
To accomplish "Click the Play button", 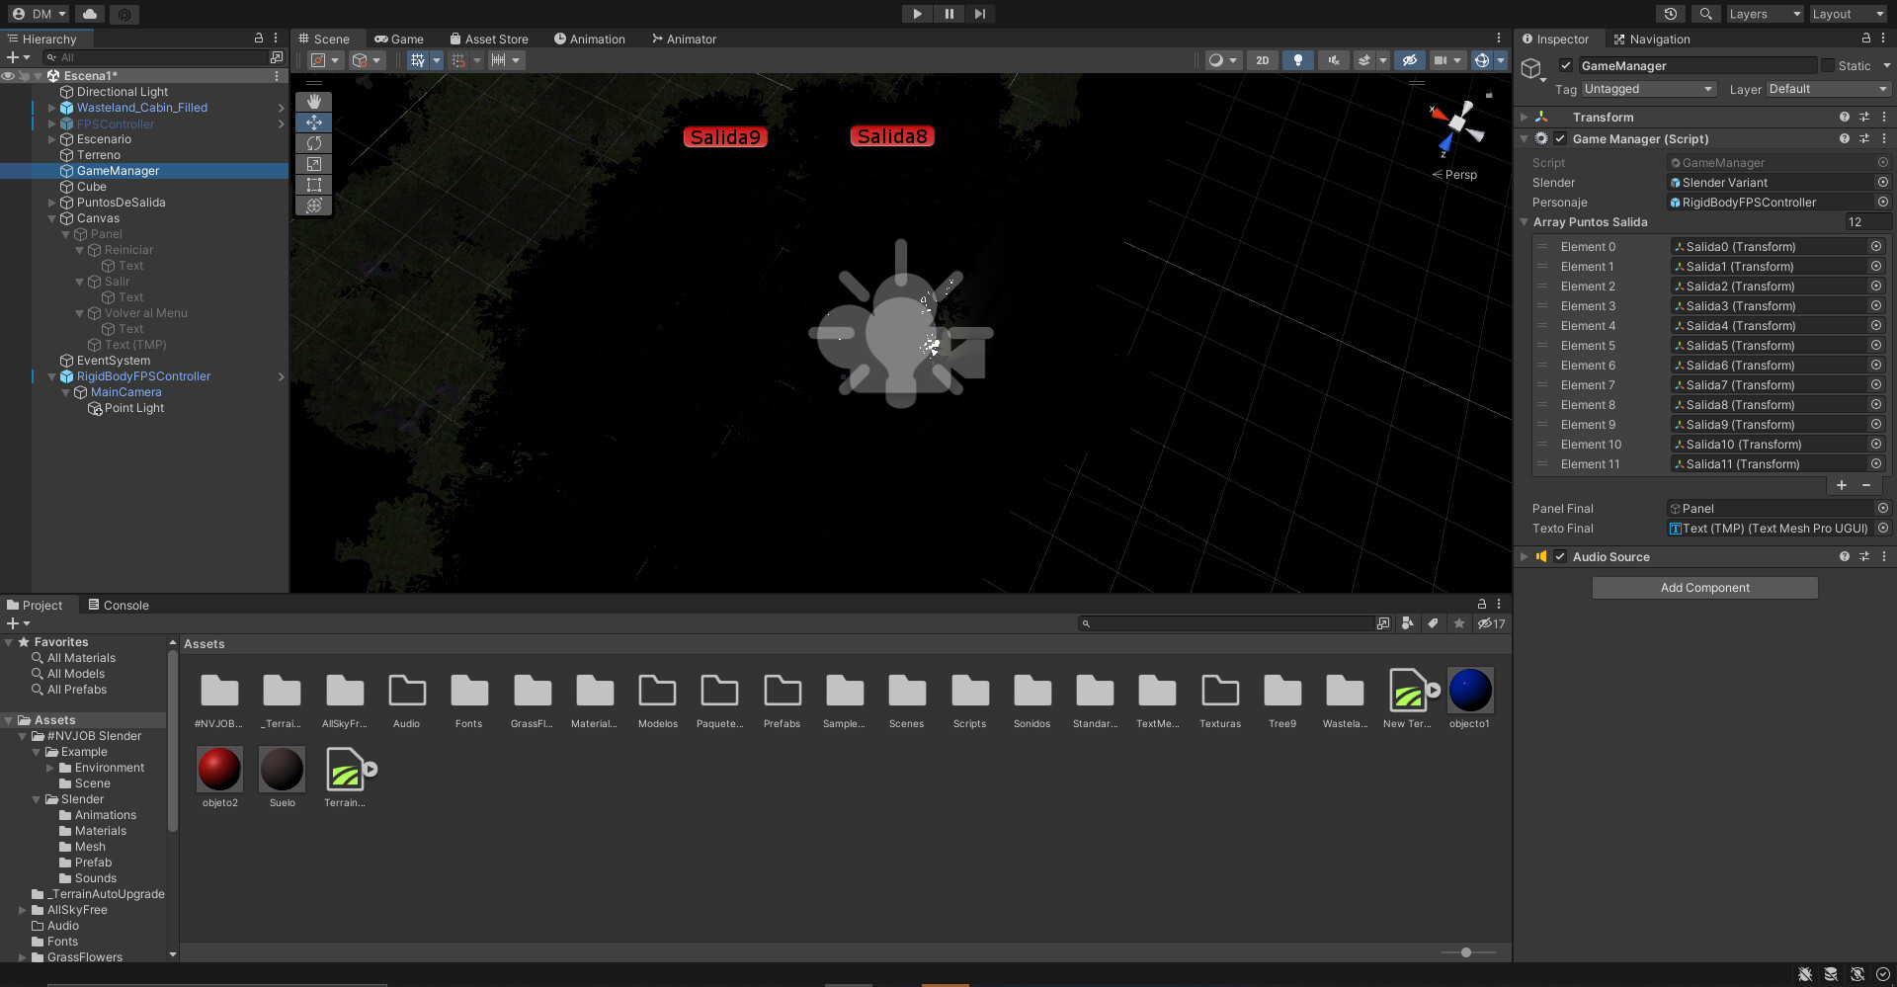I will tap(917, 14).
